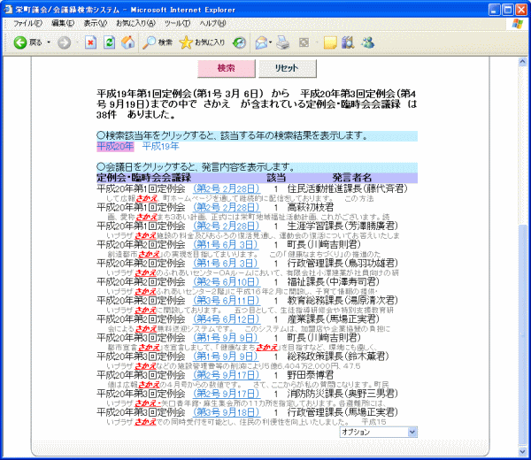Click the リセット button
Screen dimensions: 531x460
point(287,68)
